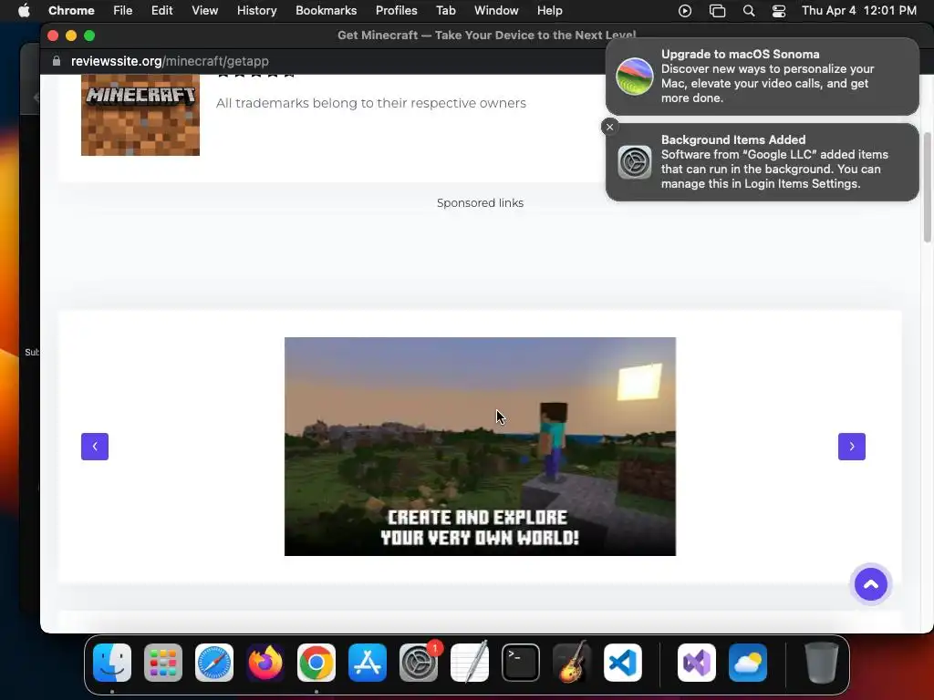This screenshot has width=934, height=700.
Task: Click the reviewssite.org URL field
Action: (x=170, y=61)
